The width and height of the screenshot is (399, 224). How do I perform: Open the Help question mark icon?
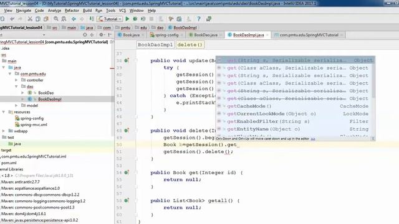point(199,19)
